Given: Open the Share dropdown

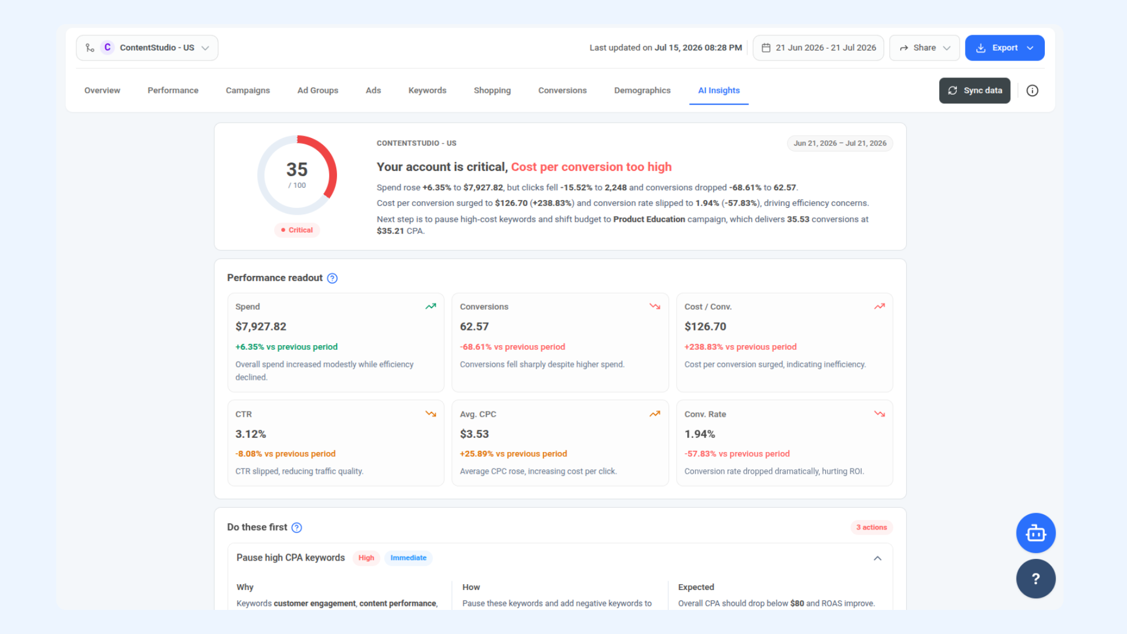Looking at the screenshot, I should point(924,48).
